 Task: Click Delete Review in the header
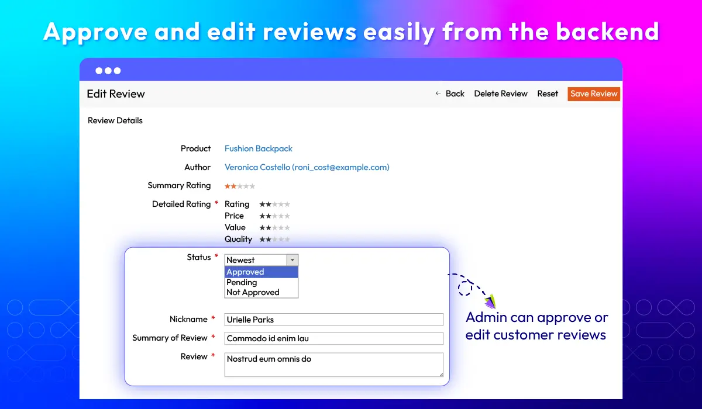click(x=501, y=93)
